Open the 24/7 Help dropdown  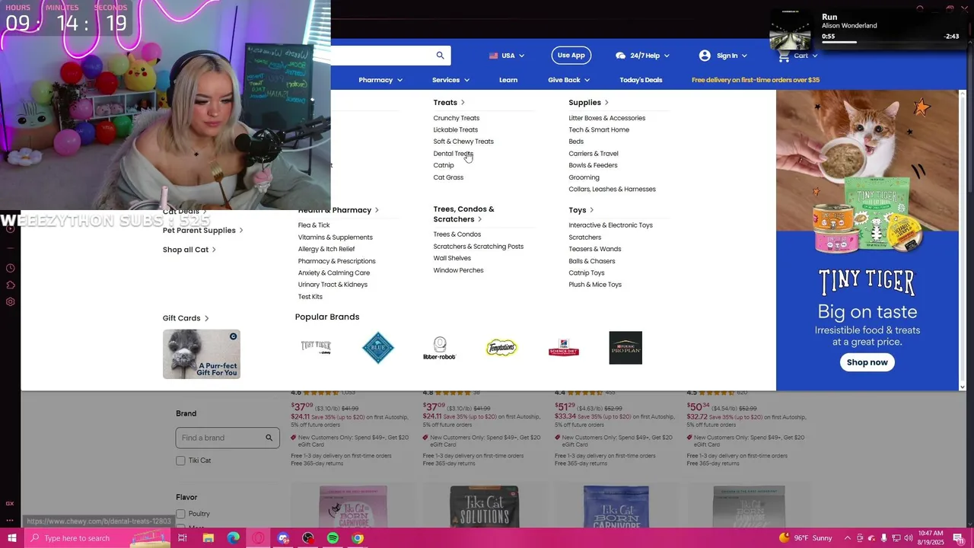click(643, 56)
